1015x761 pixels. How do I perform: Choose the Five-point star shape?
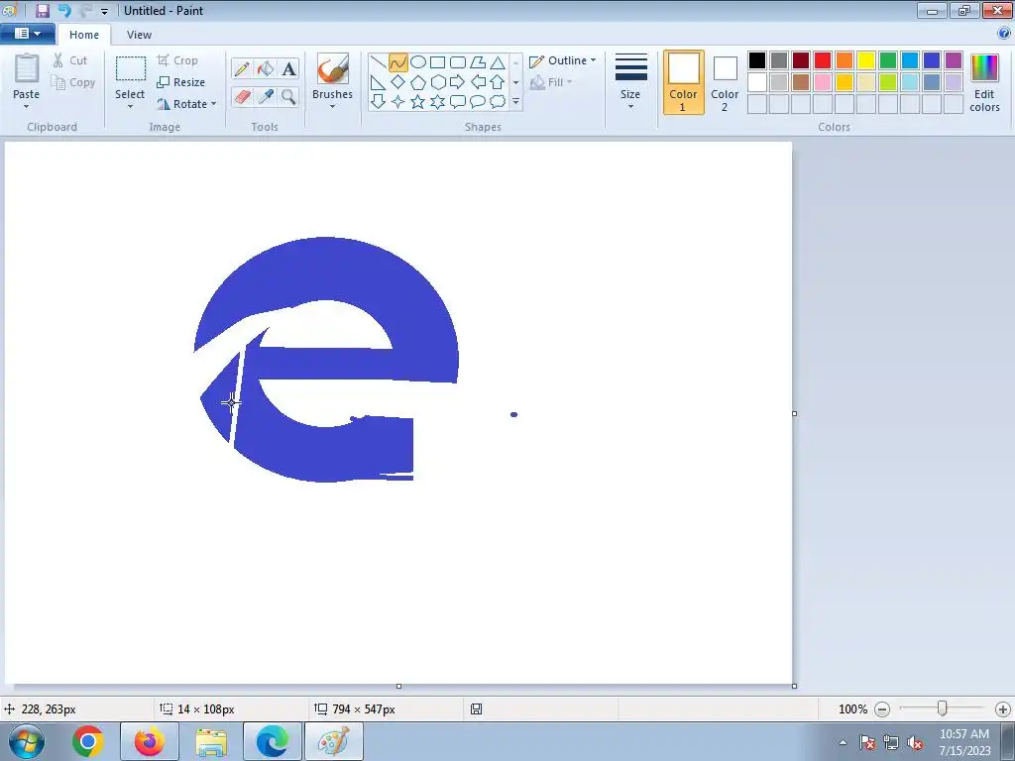(418, 102)
